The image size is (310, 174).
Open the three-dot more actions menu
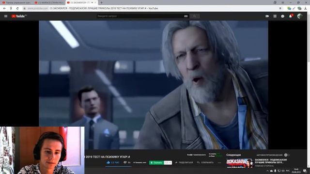(x=219, y=163)
